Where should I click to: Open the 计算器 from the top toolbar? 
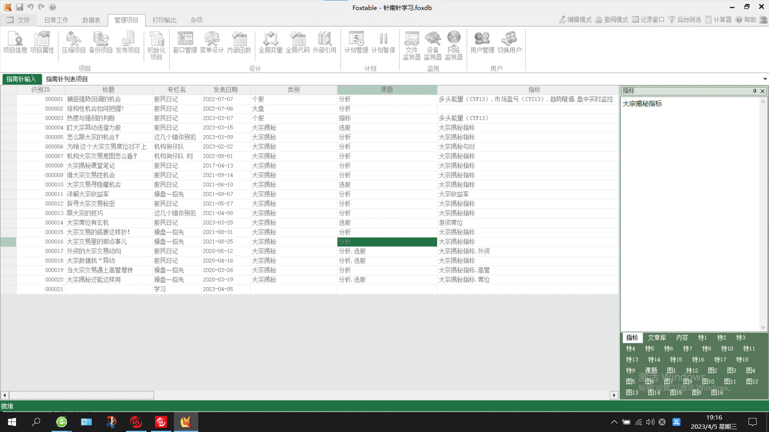pyautogui.click(x=718, y=19)
